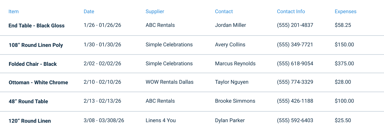384x129 pixels.
Task: Sort table by Item column header
Action: pos(14,12)
